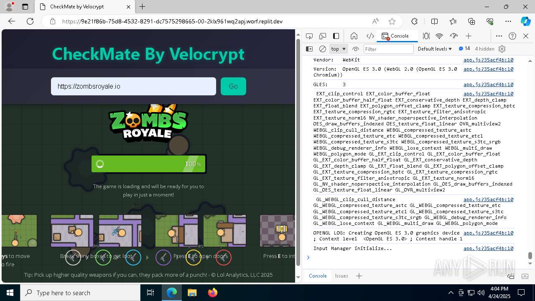Open the Performance gauge panel
This screenshot has width=535, height=301.
[x=453, y=36]
